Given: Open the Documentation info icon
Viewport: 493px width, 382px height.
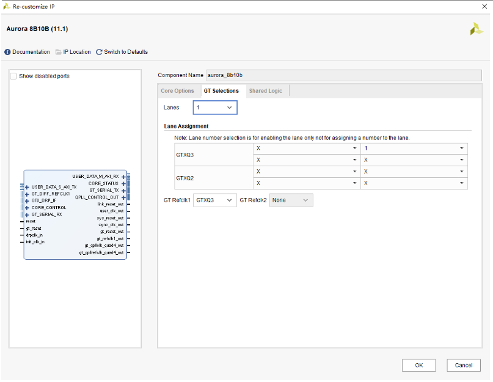Looking at the screenshot, I should [x=7, y=52].
